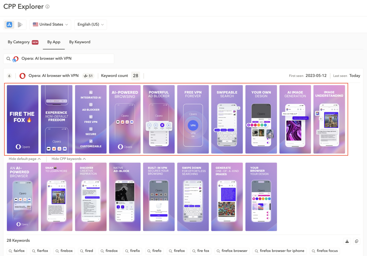Viewport: 367px width, 256px height.
Task: Open the Fire the Fox screenshot
Action: click(23, 119)
